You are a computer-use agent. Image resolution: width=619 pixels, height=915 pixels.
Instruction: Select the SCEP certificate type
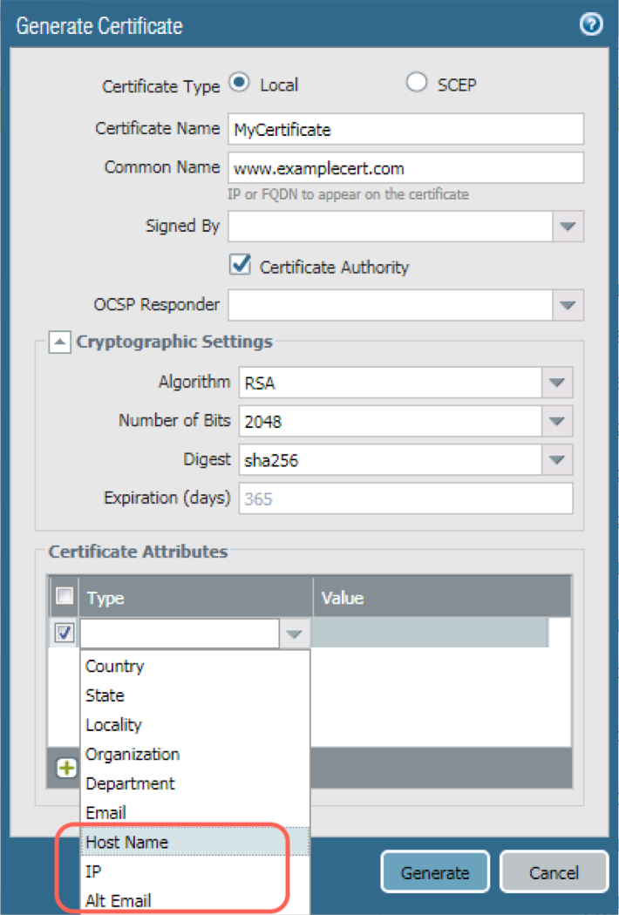tap(417, 84)
